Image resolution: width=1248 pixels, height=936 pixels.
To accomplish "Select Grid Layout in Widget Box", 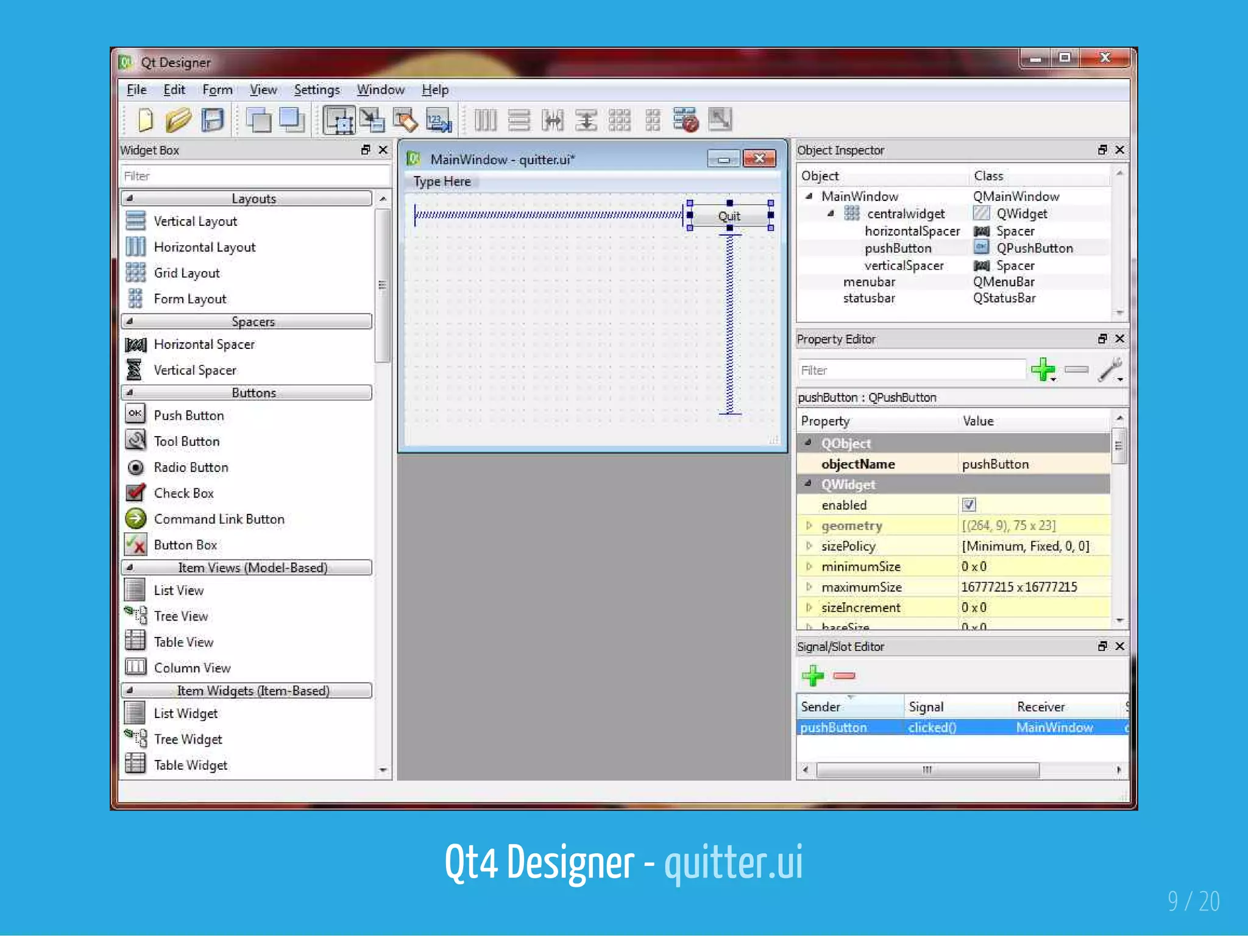I will tap(186, 273).
